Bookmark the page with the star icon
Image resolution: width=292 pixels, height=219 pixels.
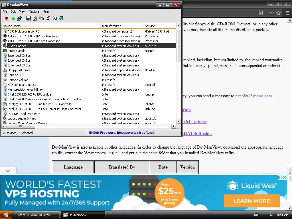click(278, 13)
